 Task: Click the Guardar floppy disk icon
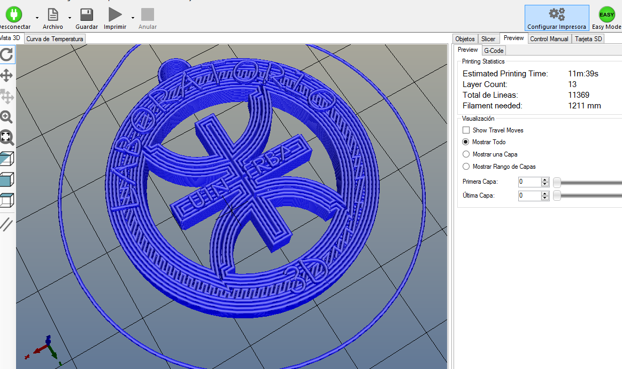(86, 14)
